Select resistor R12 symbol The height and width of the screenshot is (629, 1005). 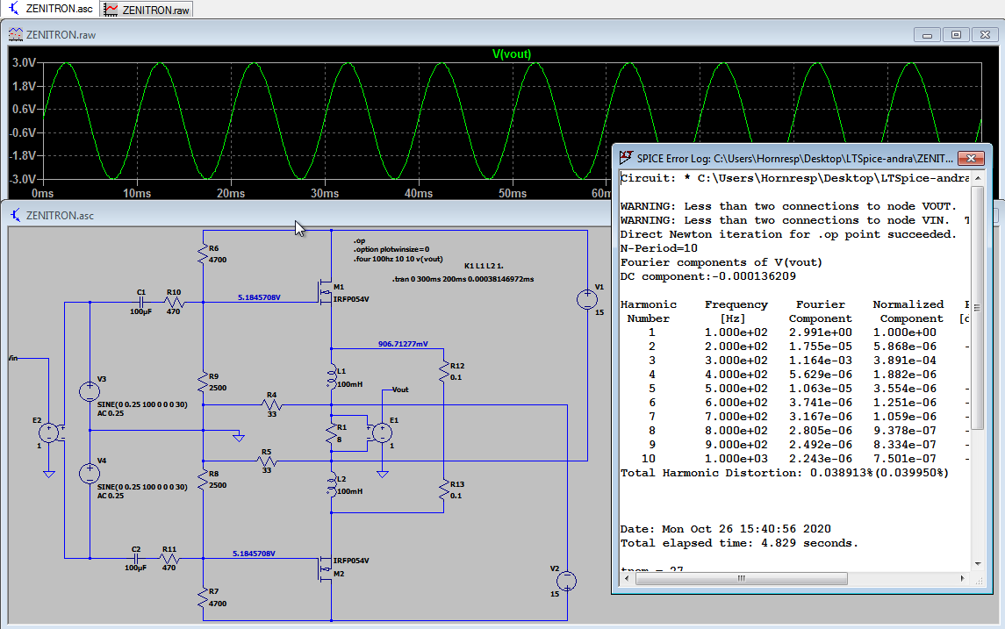click(443, 371)
